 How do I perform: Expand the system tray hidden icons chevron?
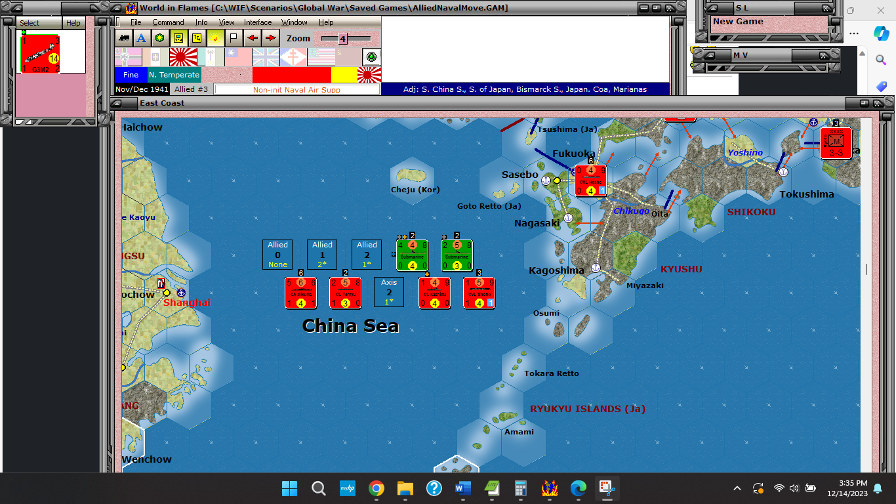[737, 488]
